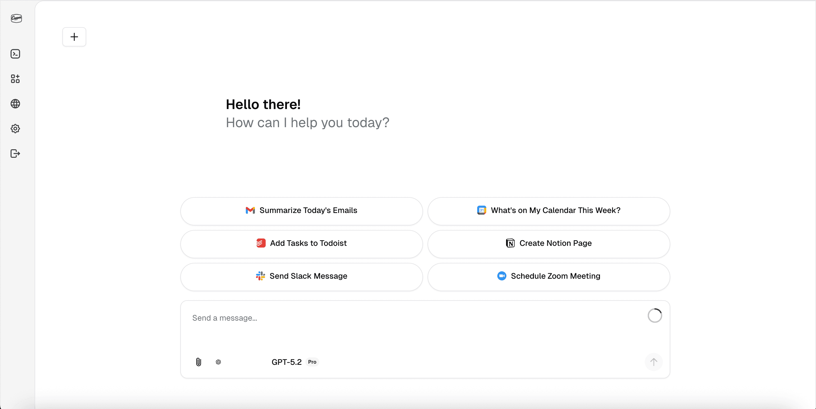This screenshot has width=816, height=409.
Task: Choose Add Tasks to Todoist suggestion
Action: pyautogui.click(x=301, y=243)
